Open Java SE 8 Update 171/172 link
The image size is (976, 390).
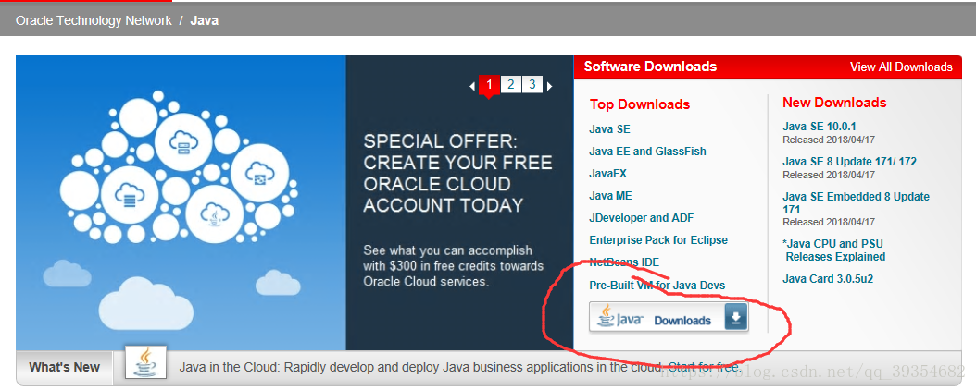coord(849,162)
